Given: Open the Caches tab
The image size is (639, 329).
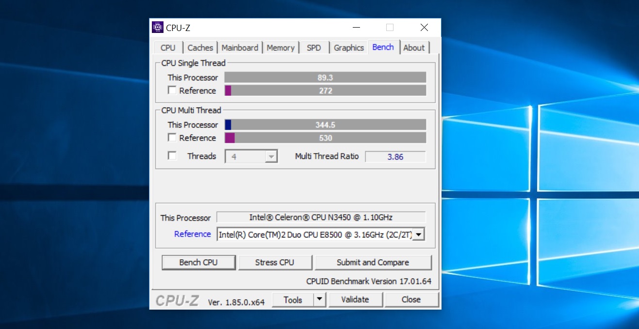Looking at the screenshot, I should [200, 47].
